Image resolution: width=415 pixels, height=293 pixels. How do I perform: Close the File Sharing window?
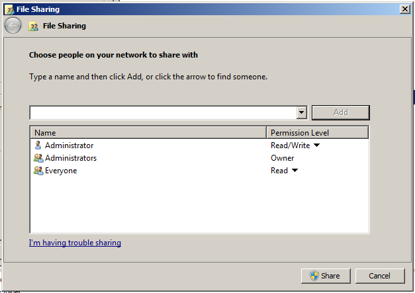pyautogui.click(x=404, y=9)
